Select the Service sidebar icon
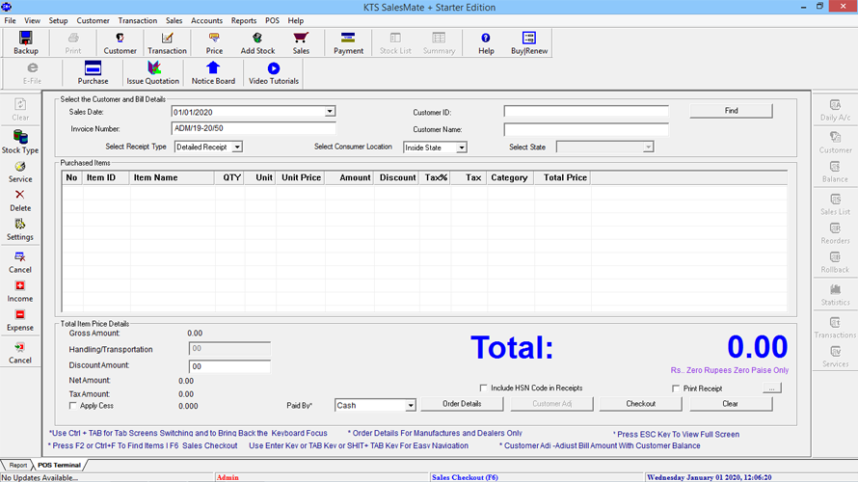 click(20, 172)
